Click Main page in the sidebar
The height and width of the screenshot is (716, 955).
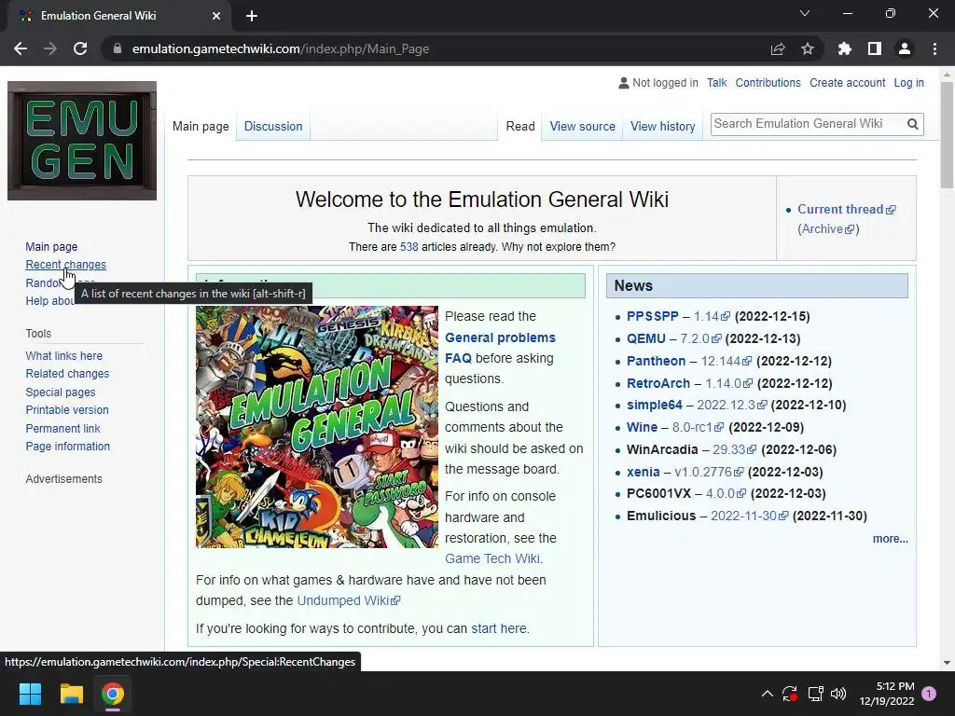[51, 246]
